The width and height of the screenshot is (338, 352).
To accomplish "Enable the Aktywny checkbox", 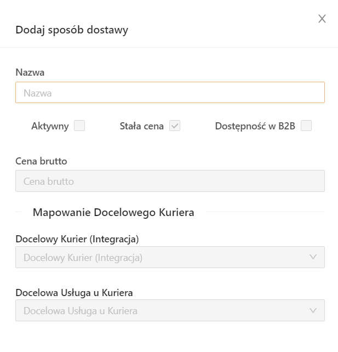I will click(79, 126).
